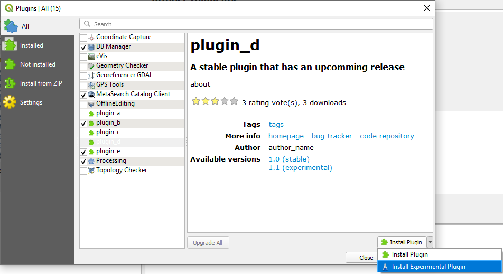
Task: Uncheck MetaSearch Catalog Client checkbox
Action: (83, 95)
